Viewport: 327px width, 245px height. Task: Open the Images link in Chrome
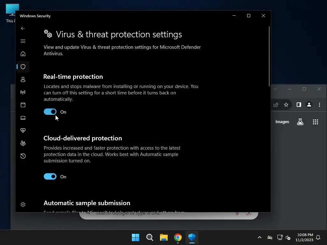point(282,122)
